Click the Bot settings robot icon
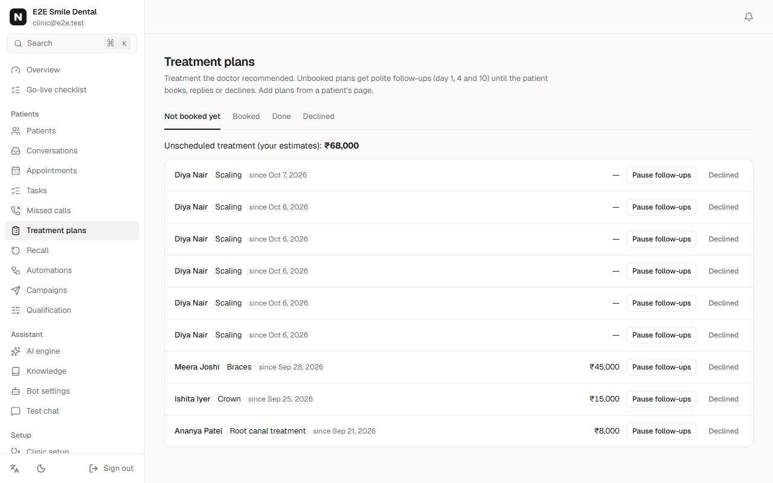 coord(16,391)
